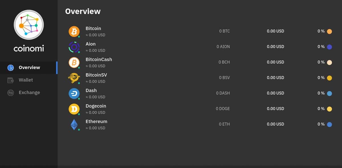Screen dimensions: 342x168
Task: Click the Coinomi logo
Action: pyautogui.click(x=28, y=25)
